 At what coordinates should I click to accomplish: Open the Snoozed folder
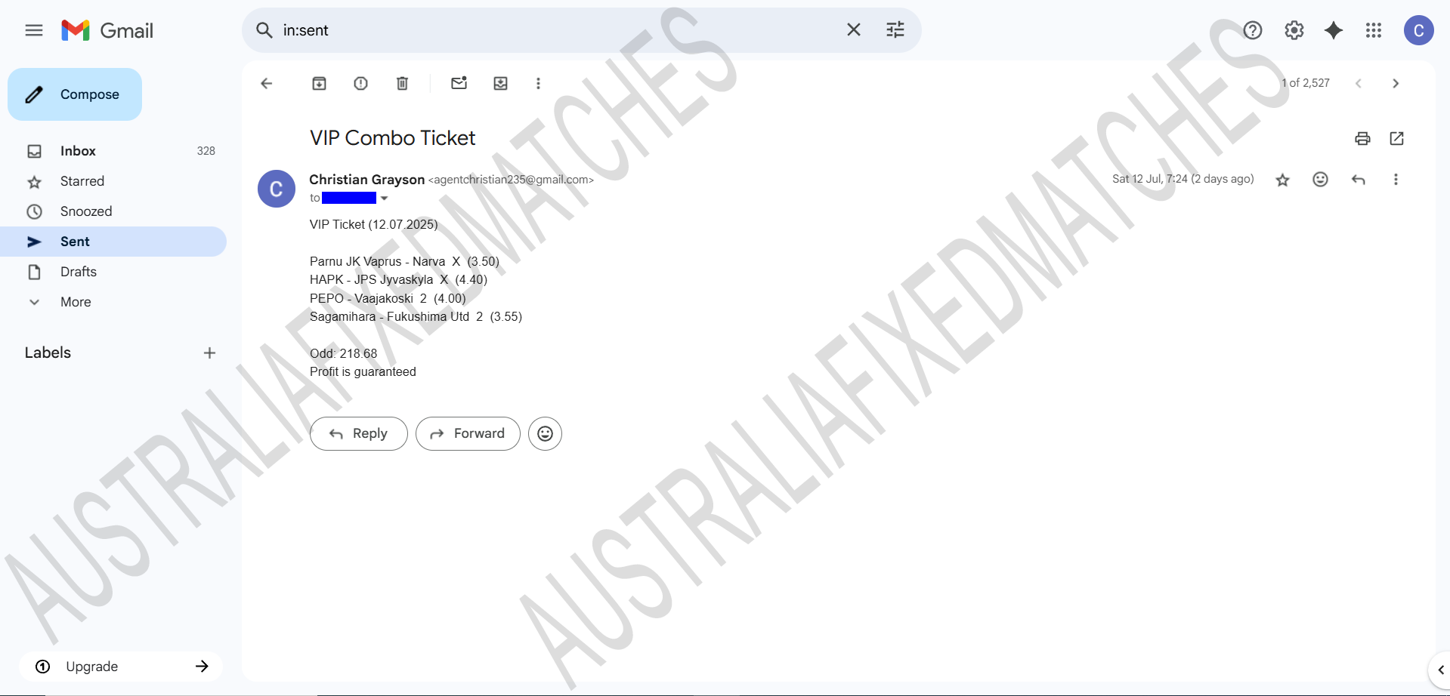pyautogui.click(x=113, y=211)
